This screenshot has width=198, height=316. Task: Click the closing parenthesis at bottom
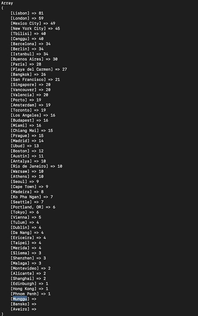(2, 314)
